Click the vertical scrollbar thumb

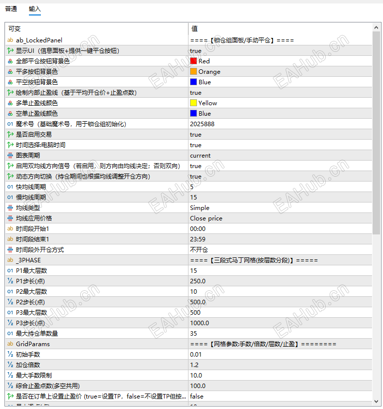[376, 133]
